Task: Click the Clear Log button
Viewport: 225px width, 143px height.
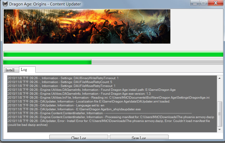Action: tap(79, 137)
